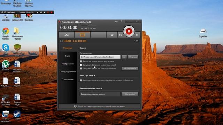Viewport: 223px width, 125px height.
Task: Enable Bandicam always on top checkbox
Action: 81,61
